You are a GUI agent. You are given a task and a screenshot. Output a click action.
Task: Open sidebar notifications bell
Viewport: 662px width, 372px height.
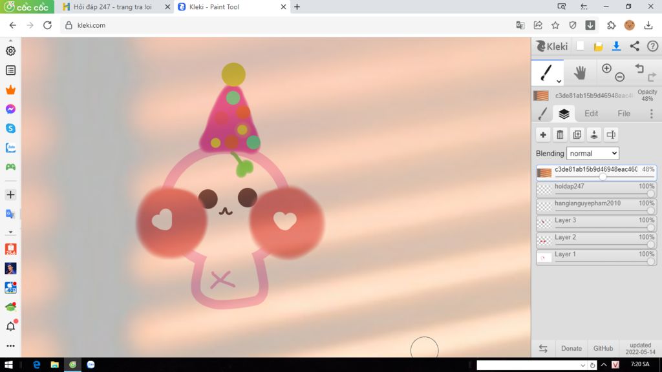coord(11,325)
